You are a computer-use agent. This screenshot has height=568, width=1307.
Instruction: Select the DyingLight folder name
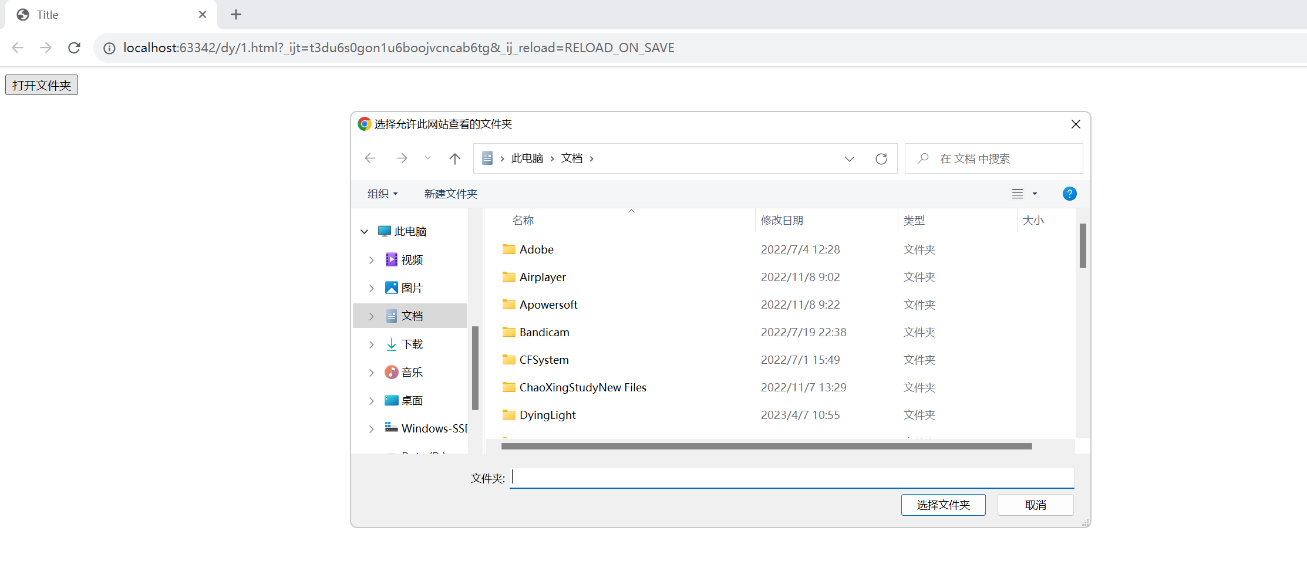[x=548, y=415]
